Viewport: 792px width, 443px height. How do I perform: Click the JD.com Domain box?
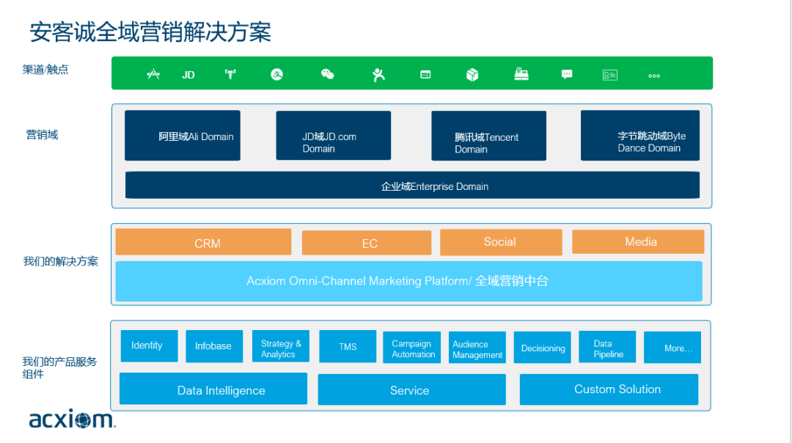(333, 136)
